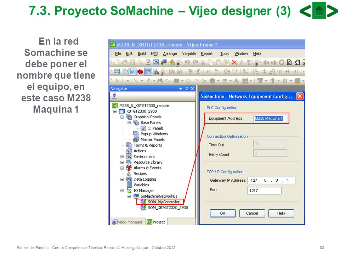
Task: Switch to the Project tab
Action: click(x=156, y=222)
